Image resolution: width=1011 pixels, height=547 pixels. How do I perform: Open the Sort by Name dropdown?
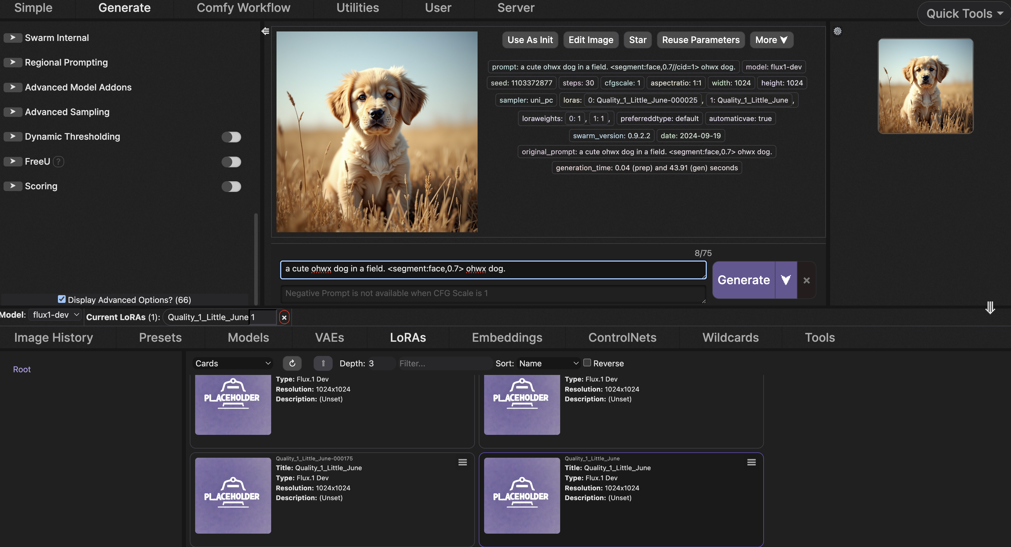pyautogui.click(x=548, y=363)
